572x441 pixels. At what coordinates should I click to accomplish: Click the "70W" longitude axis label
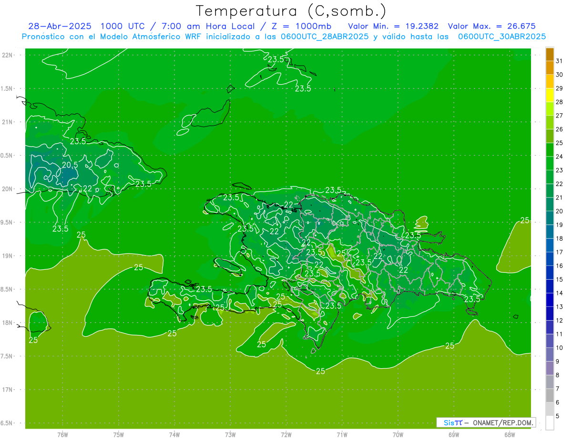398,434
